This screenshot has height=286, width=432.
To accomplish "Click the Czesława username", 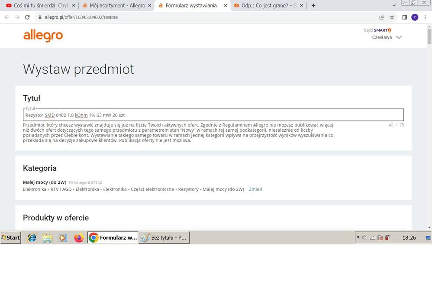I will click(x=382, y=37).
